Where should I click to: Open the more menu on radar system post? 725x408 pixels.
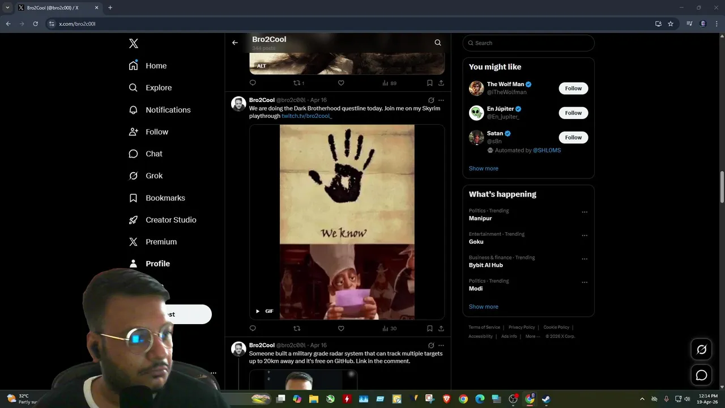pos(441,345)
